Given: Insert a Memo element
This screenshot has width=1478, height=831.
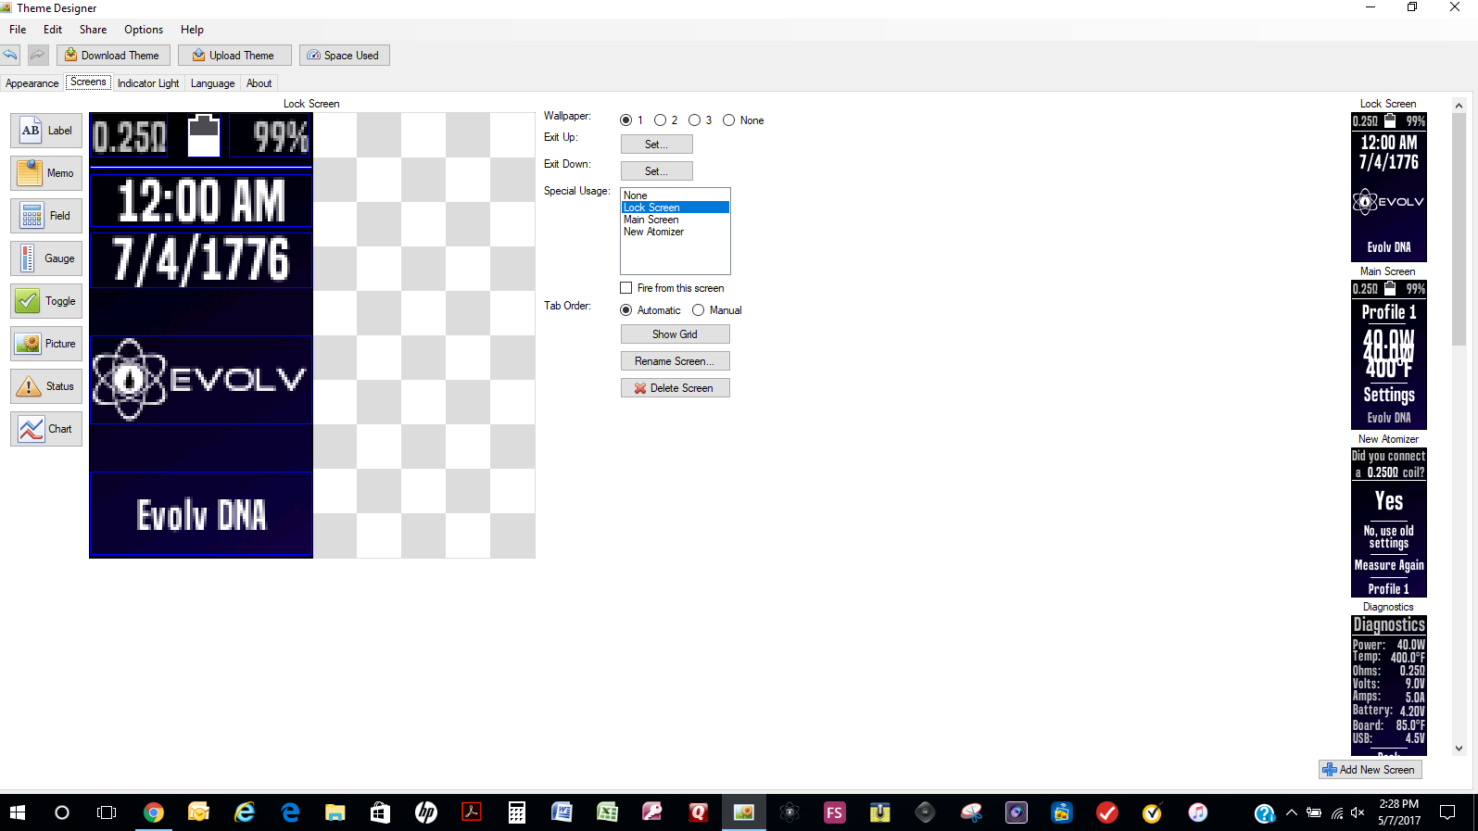Looking at the screenshot, I should pyautogui.click(x=46, y=173).
